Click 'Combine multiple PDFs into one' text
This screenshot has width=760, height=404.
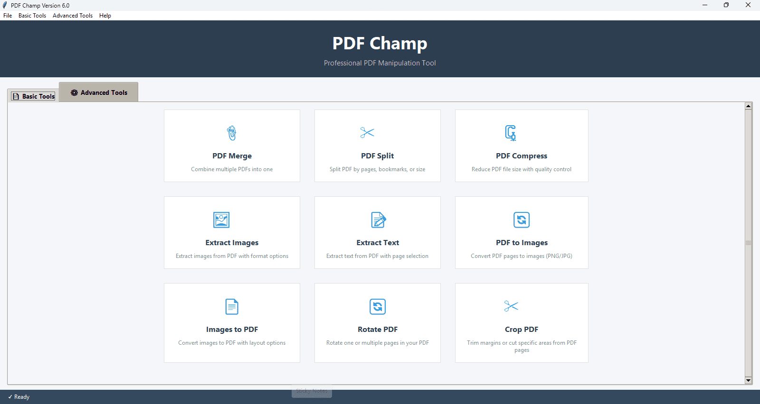click(232, 169)
